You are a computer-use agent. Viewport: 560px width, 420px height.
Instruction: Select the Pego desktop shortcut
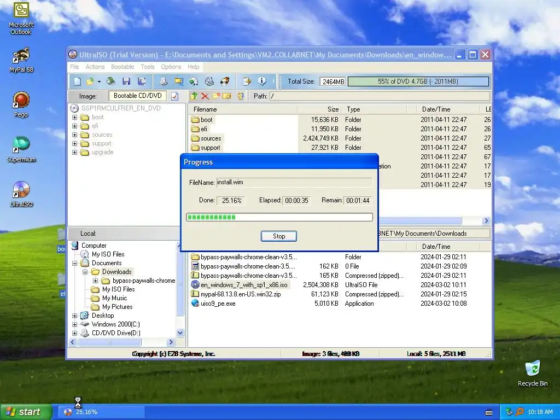coord(21,104)
